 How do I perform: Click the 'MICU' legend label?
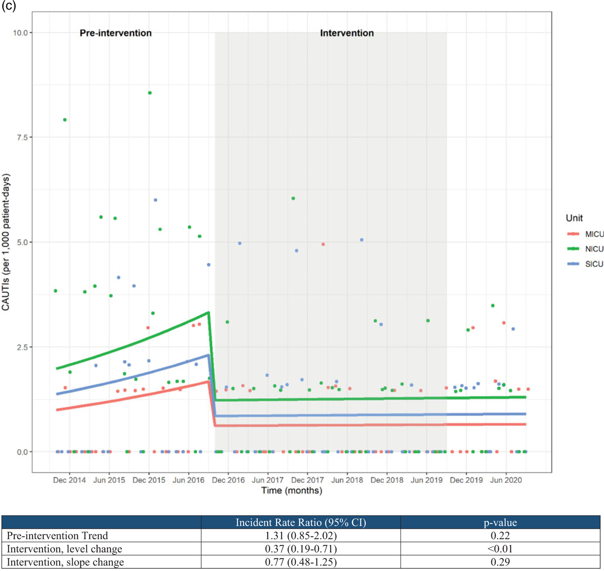[594, 234]
